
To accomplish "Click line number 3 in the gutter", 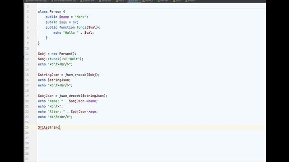I will tap(28, 12).
